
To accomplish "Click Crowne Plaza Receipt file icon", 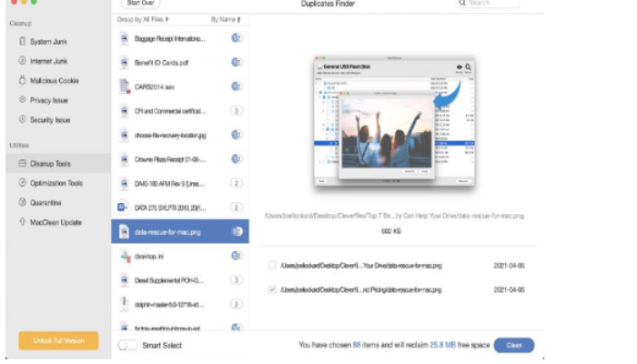I will coord(124,159).
